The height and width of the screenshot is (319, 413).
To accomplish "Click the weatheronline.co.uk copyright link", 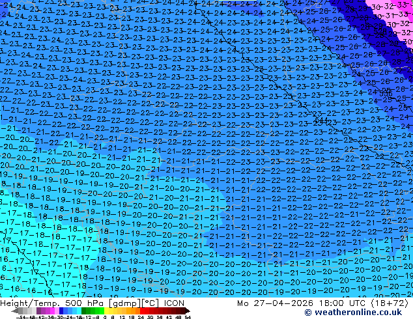I will 353,312.
